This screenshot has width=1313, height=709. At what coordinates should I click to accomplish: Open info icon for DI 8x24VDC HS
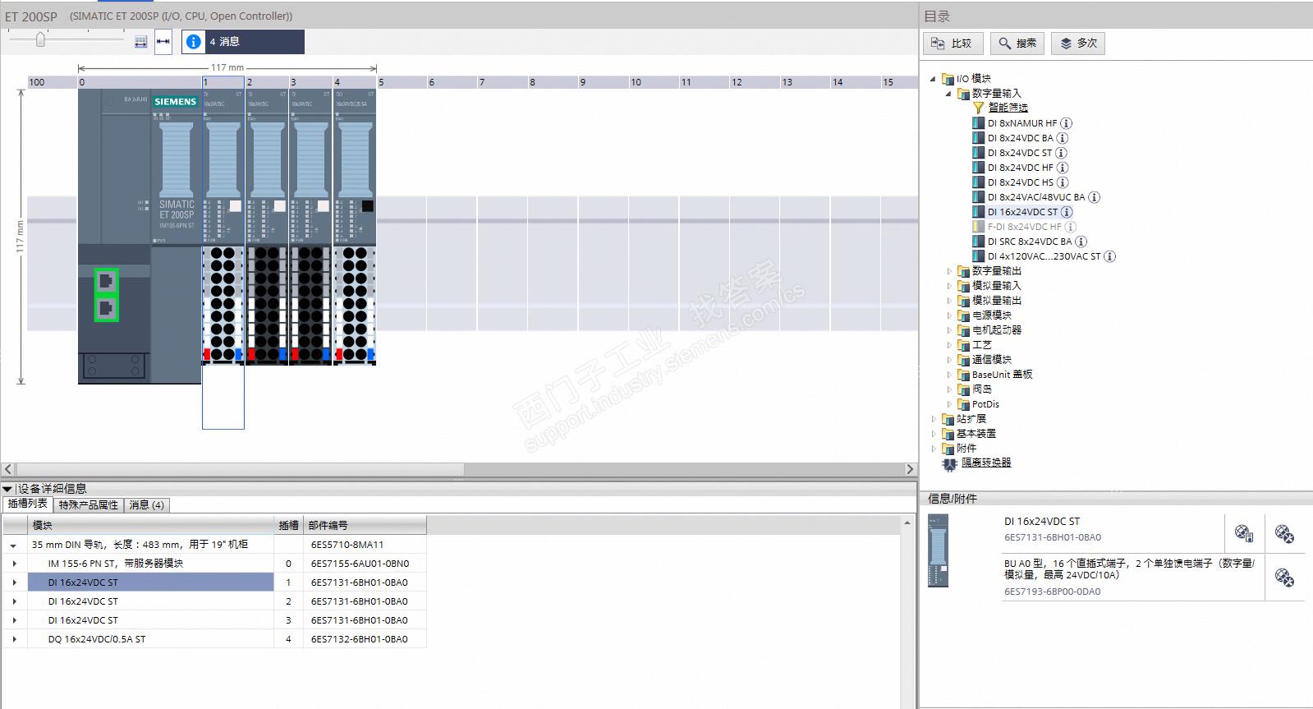tap(1063, 182)
